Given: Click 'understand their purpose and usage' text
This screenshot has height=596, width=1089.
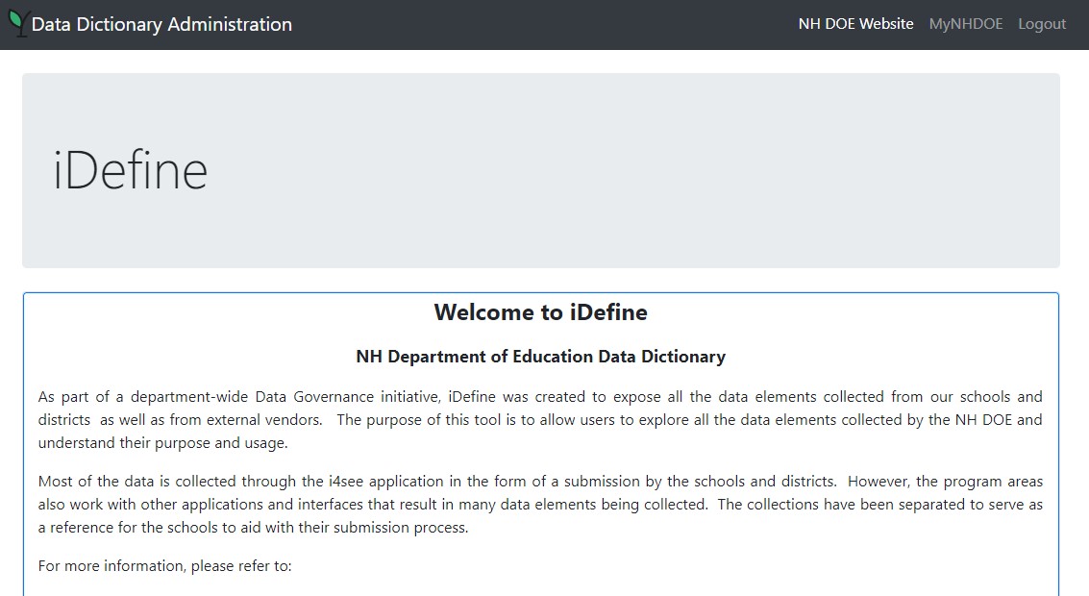Looking at the screenshot, I should tap(162, 443).
